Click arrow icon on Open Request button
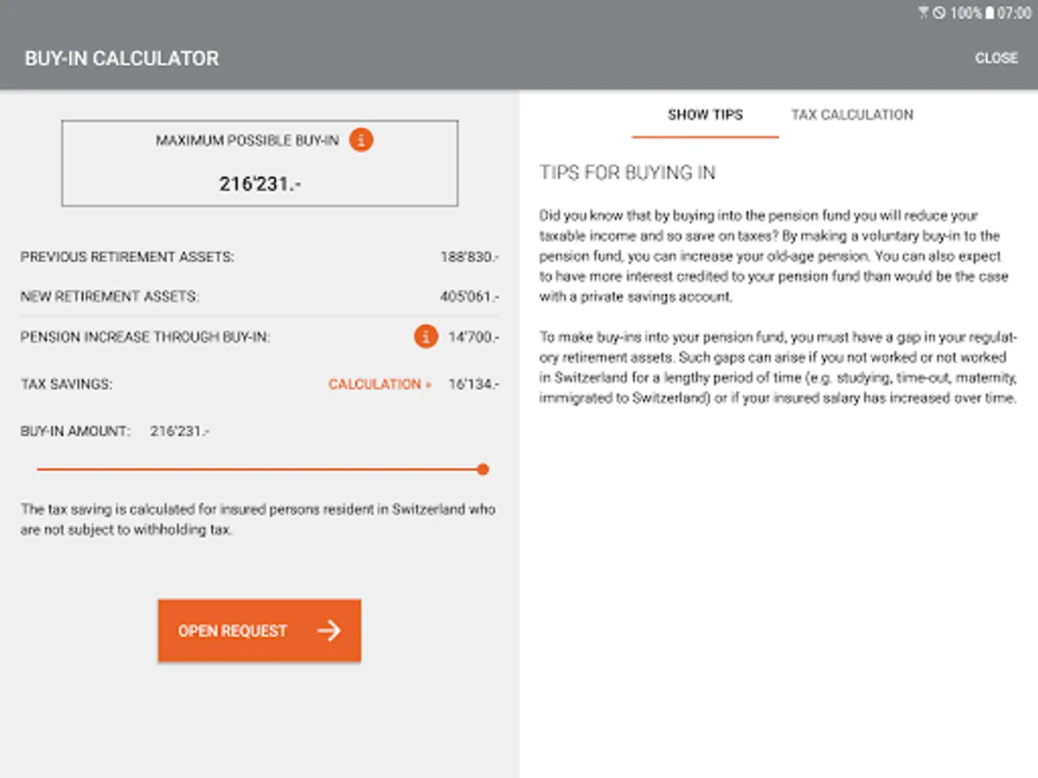 tap(329, 631)
